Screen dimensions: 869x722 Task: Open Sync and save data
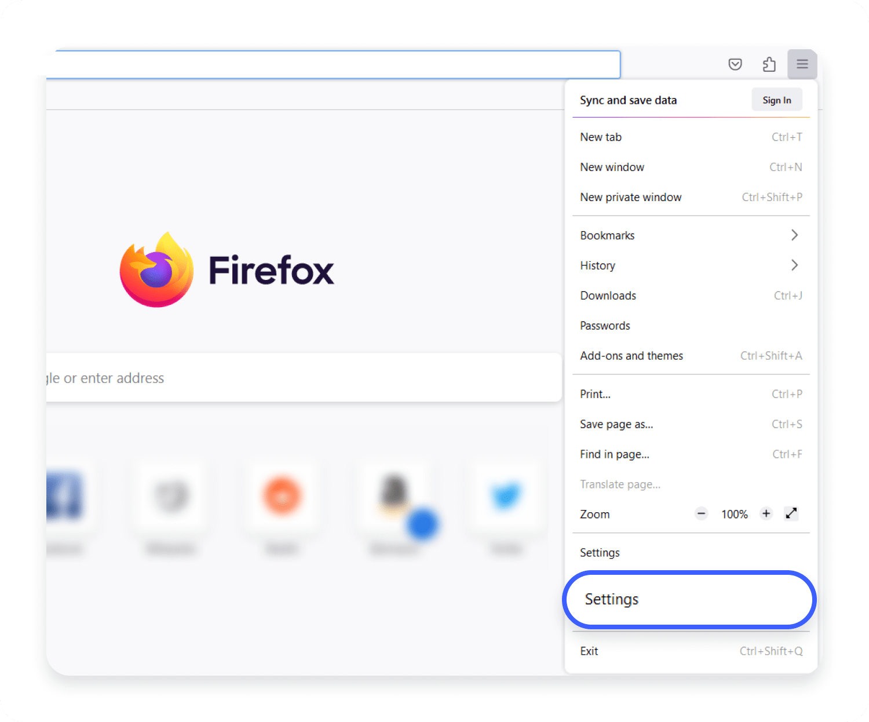pyautogui.click(x=629, y=100)
